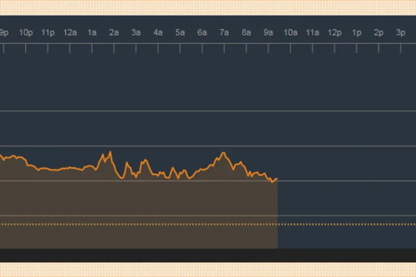This screenshot has width=416, height=277.
Task: Click the 3p time axis label
Action: tap(401, 33)
